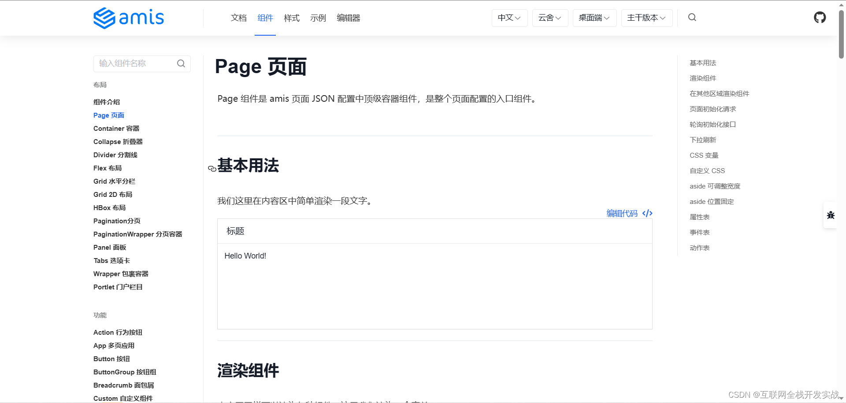The image size is (846, 403).
Task: Open the 主干版本 version dropdown
Action: pyautogui.click(x=646, y=18)
